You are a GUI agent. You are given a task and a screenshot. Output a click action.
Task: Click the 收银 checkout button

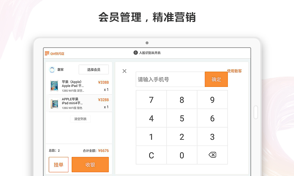coord(90,165)
